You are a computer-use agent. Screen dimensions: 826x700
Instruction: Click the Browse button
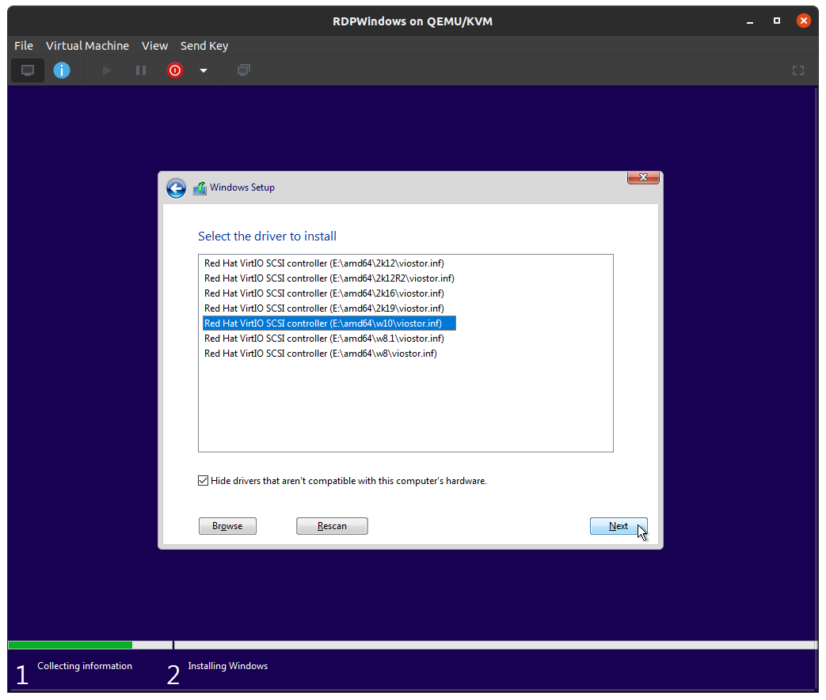click(227, 526)
